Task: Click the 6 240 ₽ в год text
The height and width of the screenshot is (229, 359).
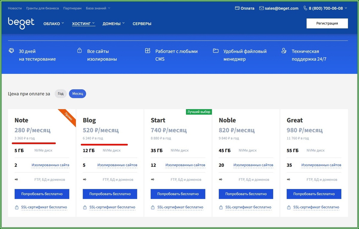Action: click(93, 138)
